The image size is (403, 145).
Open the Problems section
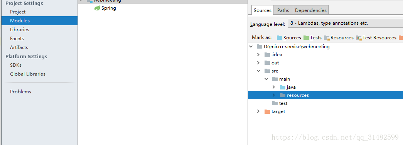[20, 92]
